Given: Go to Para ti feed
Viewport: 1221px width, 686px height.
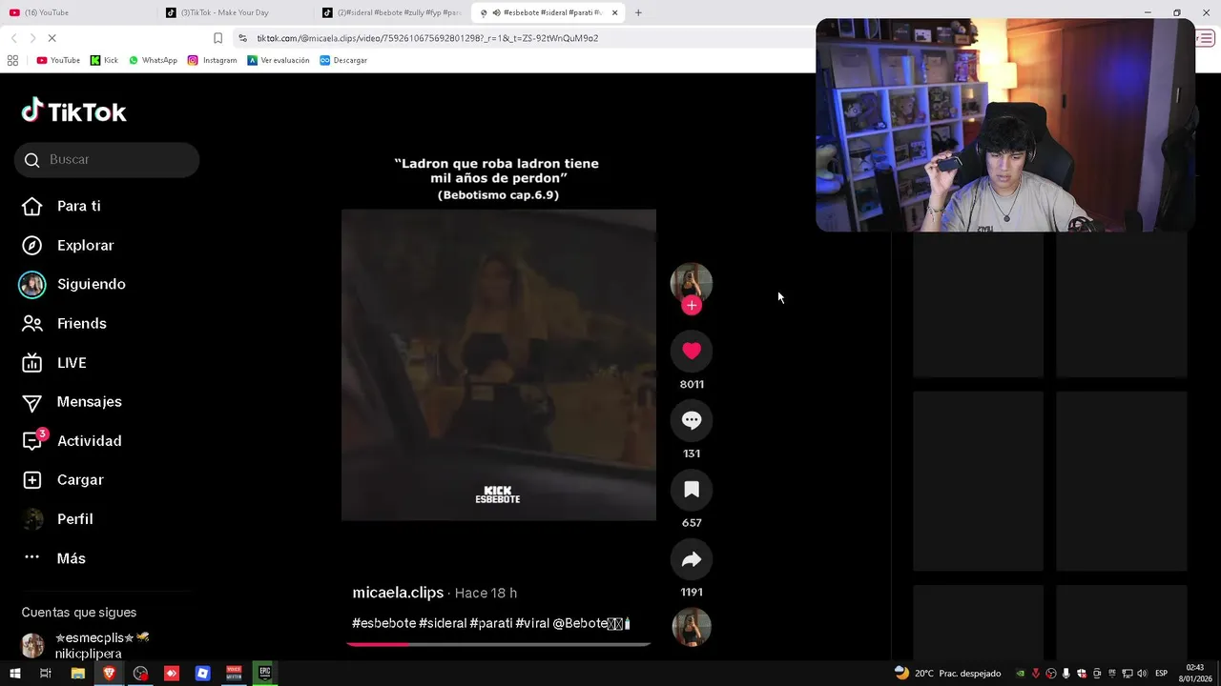Looking at the screenshot, I should click(x=78, y=206).
